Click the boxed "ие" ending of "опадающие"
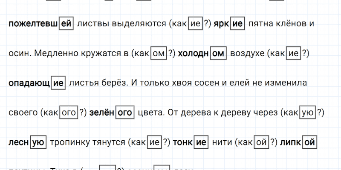 [x=58, y=83]
